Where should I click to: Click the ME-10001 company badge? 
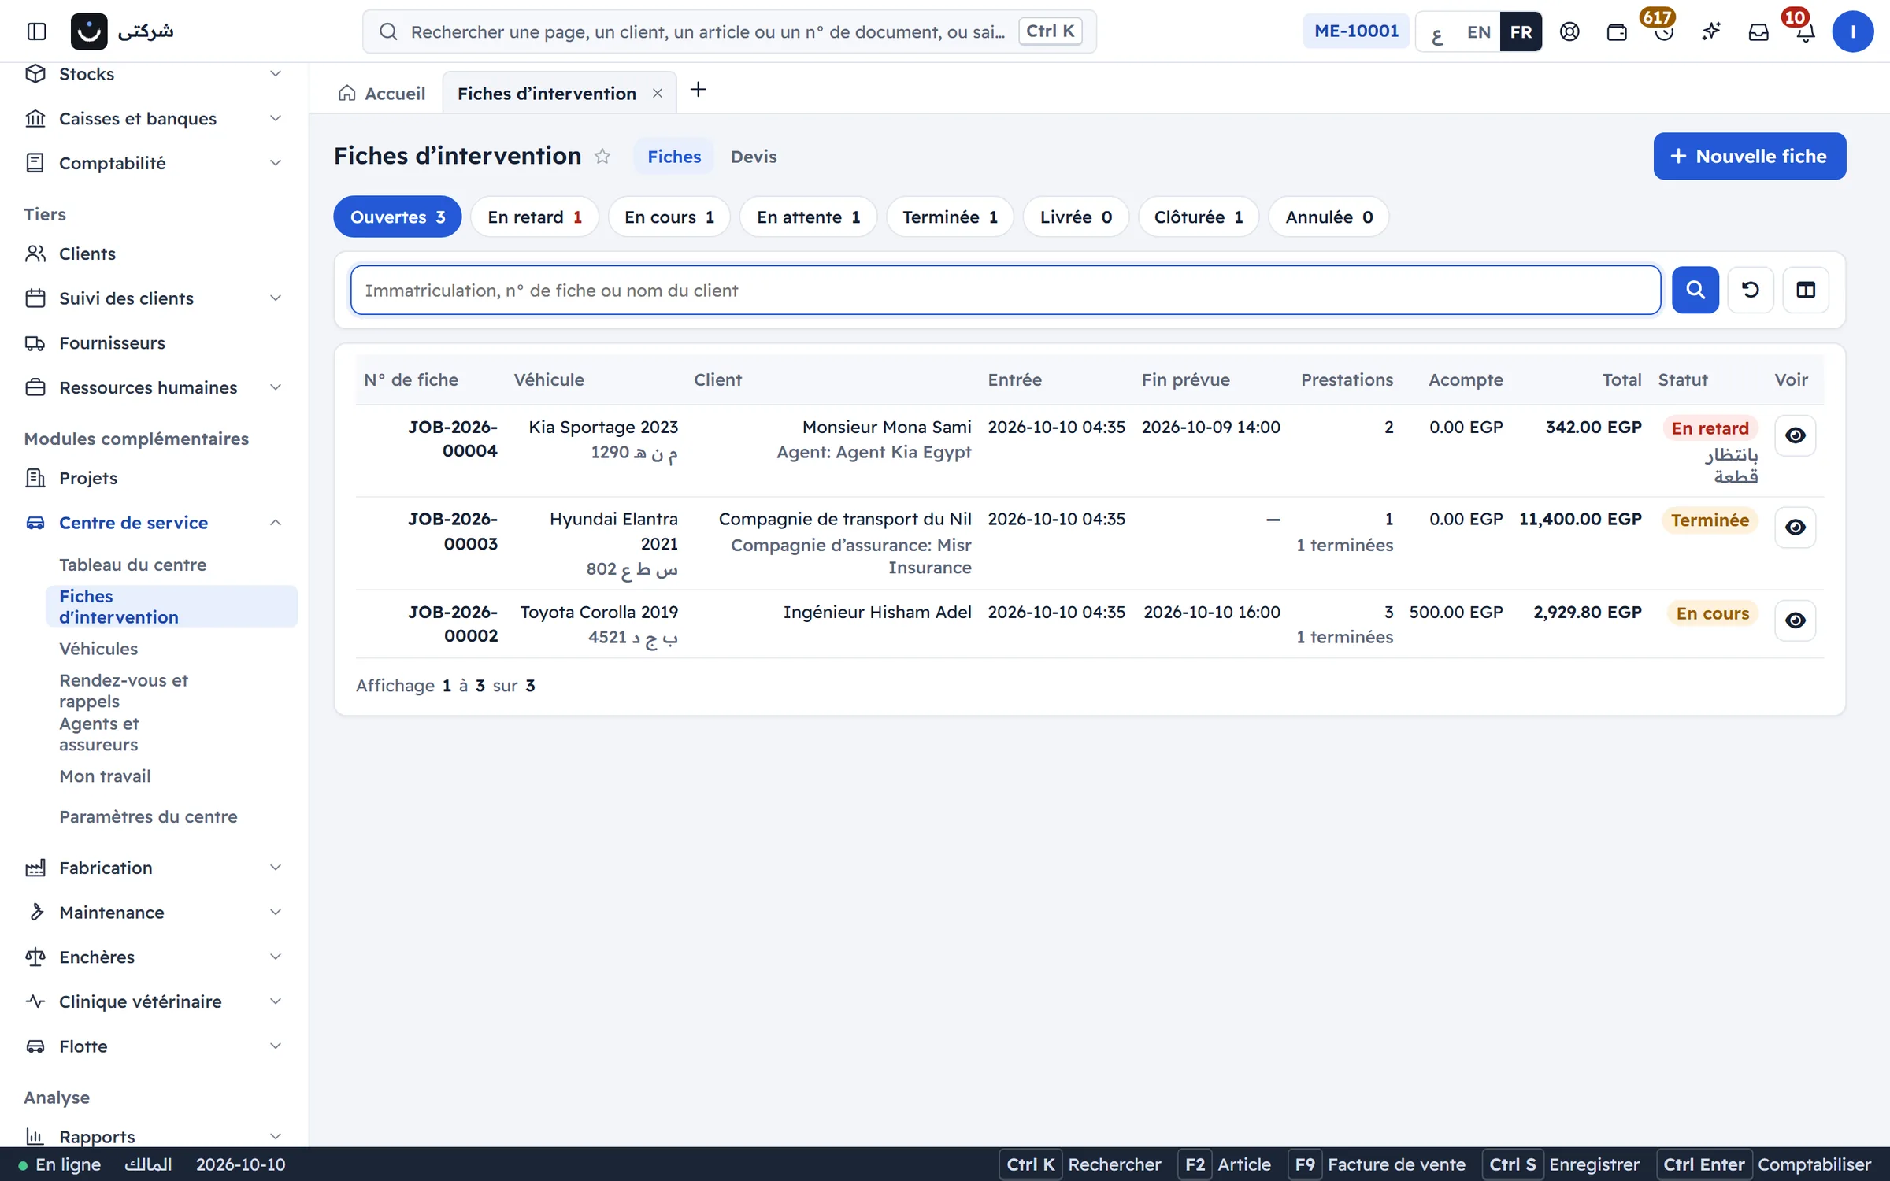1355,31
